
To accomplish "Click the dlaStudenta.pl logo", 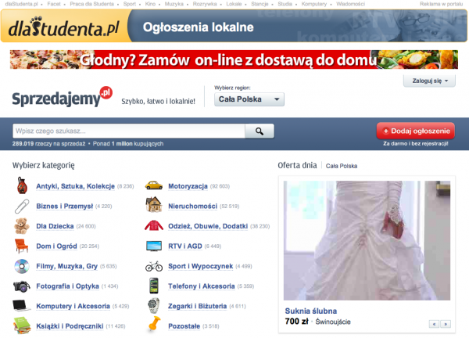I will pyautogui.click(x=64, y=27).
